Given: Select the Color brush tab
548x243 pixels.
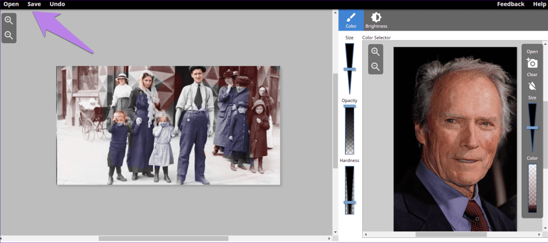Looking at the screenshot, I should coord(351,20).
